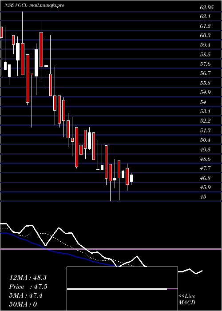Click the 50MA : 0 readout
Screen dimensions: 222x311
point(23,304)
